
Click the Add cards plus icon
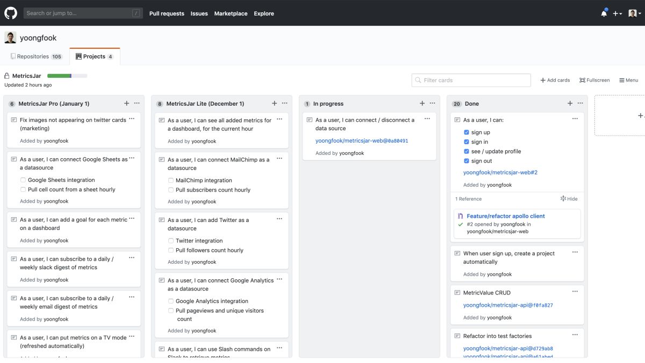tap(543, 80)
